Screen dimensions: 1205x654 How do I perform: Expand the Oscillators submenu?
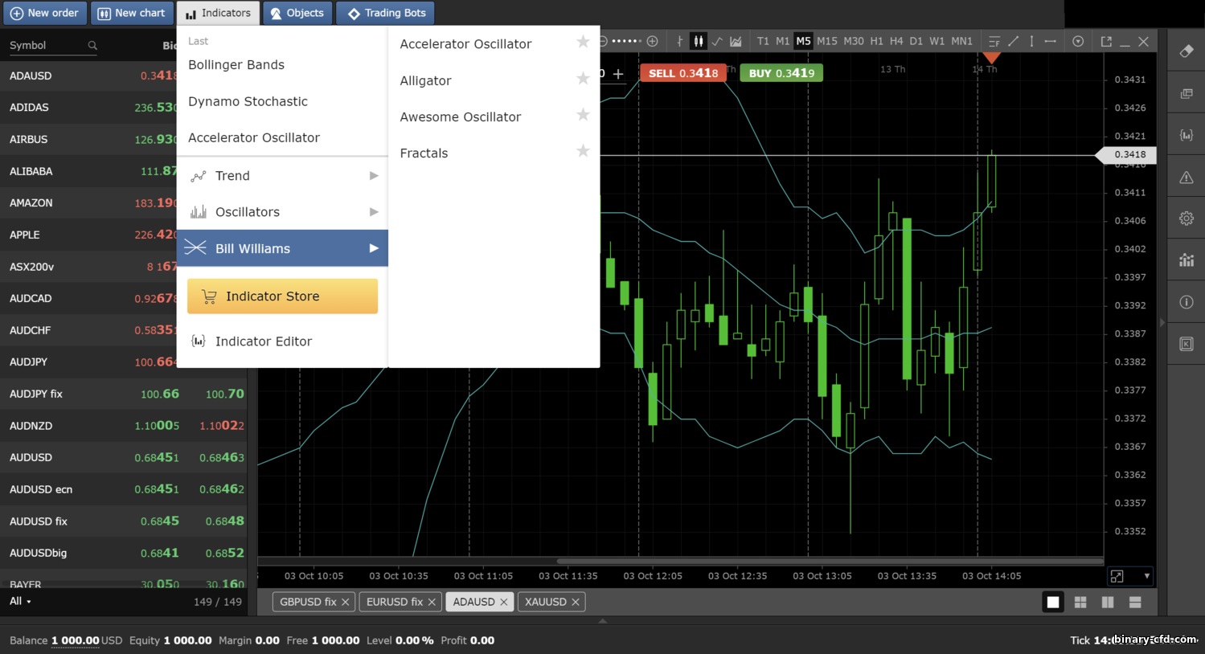(x=282, y=212)
